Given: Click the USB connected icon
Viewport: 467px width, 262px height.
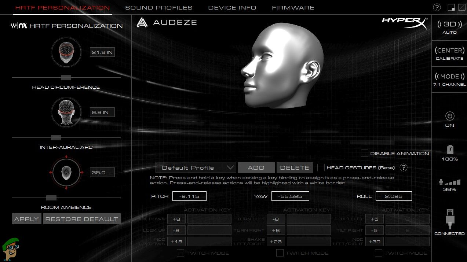Looking at the screenshot, I should pos(450,219).
